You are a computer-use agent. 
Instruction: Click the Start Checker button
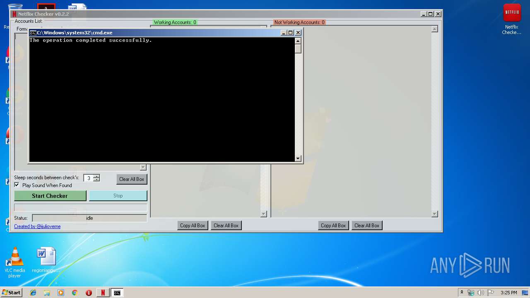click(50, 196)
